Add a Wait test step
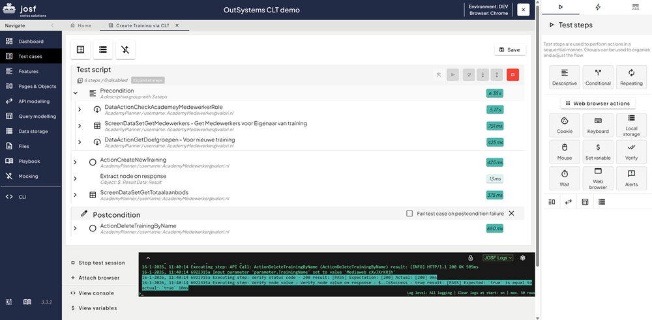This screenshot has width=652, height=320. point(565,177)
